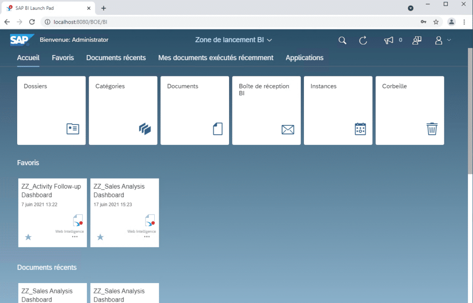
Task: Click the date 7 juin 2021 13:22
Action: (39, 204)
